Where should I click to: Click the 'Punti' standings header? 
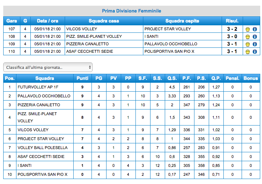82,78
